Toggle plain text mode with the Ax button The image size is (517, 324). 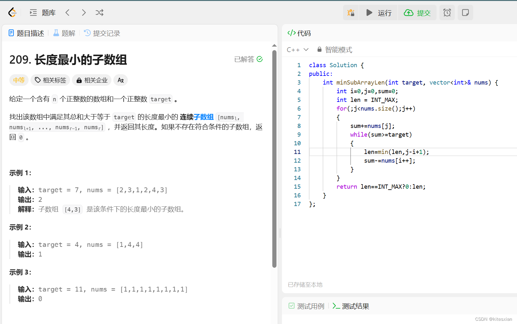(120, 80)
